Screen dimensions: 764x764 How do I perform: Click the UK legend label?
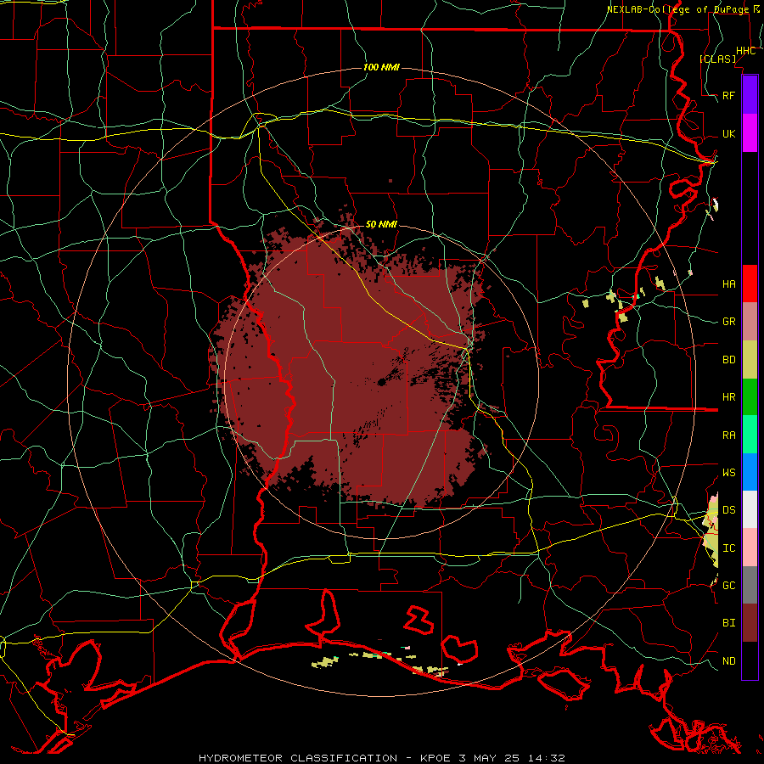[729, 133]
